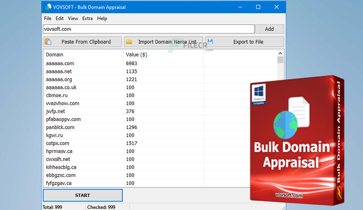This screenshot has width=363, height=210.
Task: Click Export to File button
Action: (244, 42)
